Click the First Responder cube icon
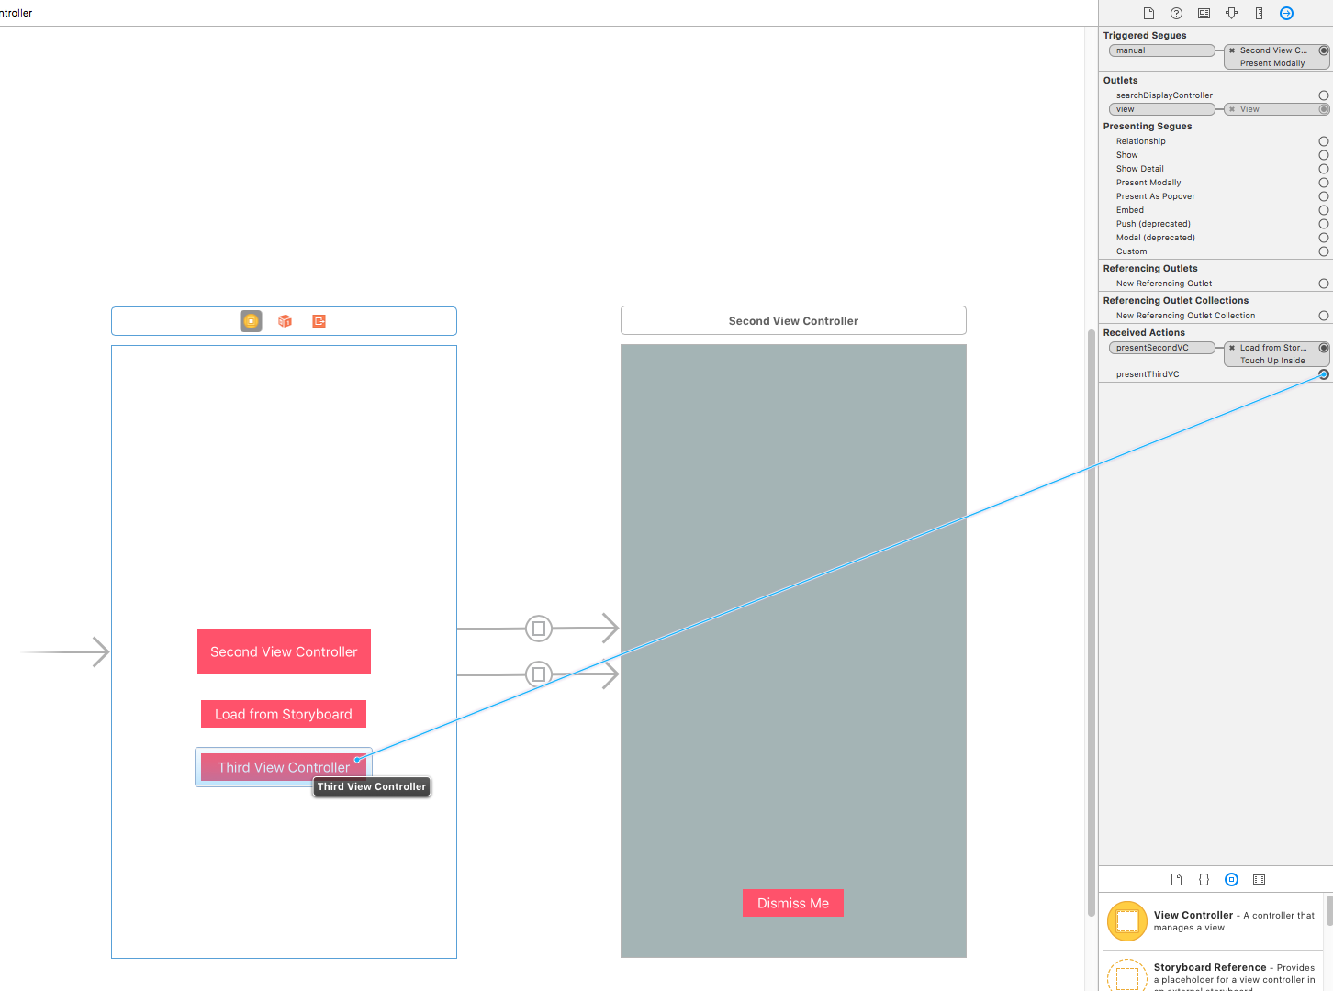 point(285,321)
